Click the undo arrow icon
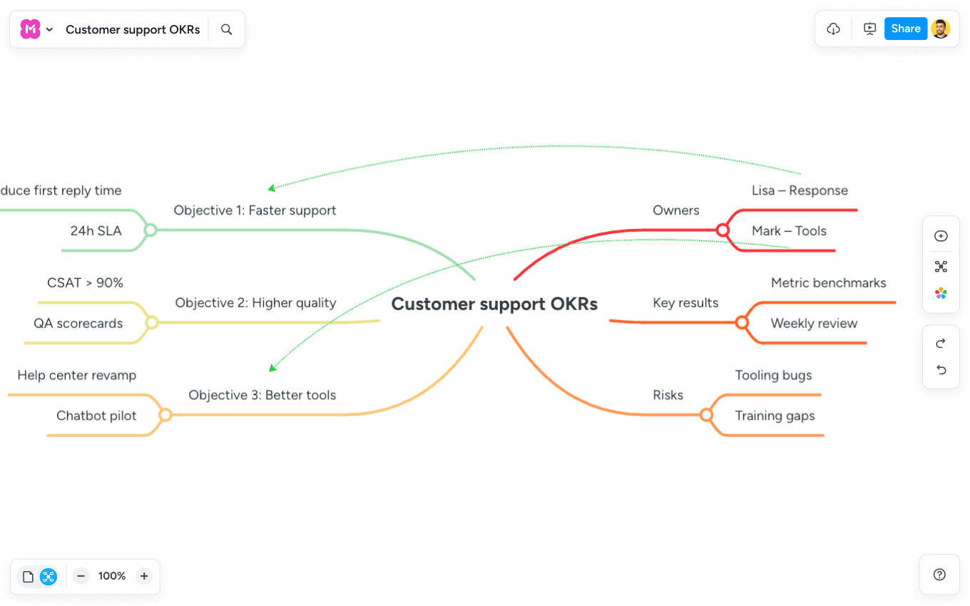 pyautogui.click(x=941, y=369)
